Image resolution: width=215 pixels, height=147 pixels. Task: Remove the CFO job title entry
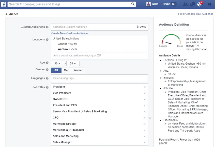click(145, 118)
